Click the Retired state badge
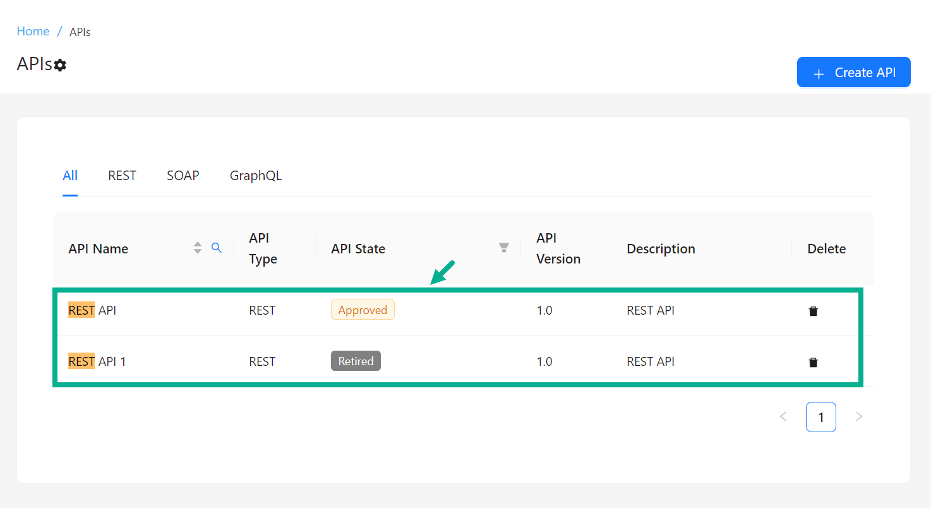The width and height of the screenshot is (931, 508). tap(356, 361)
